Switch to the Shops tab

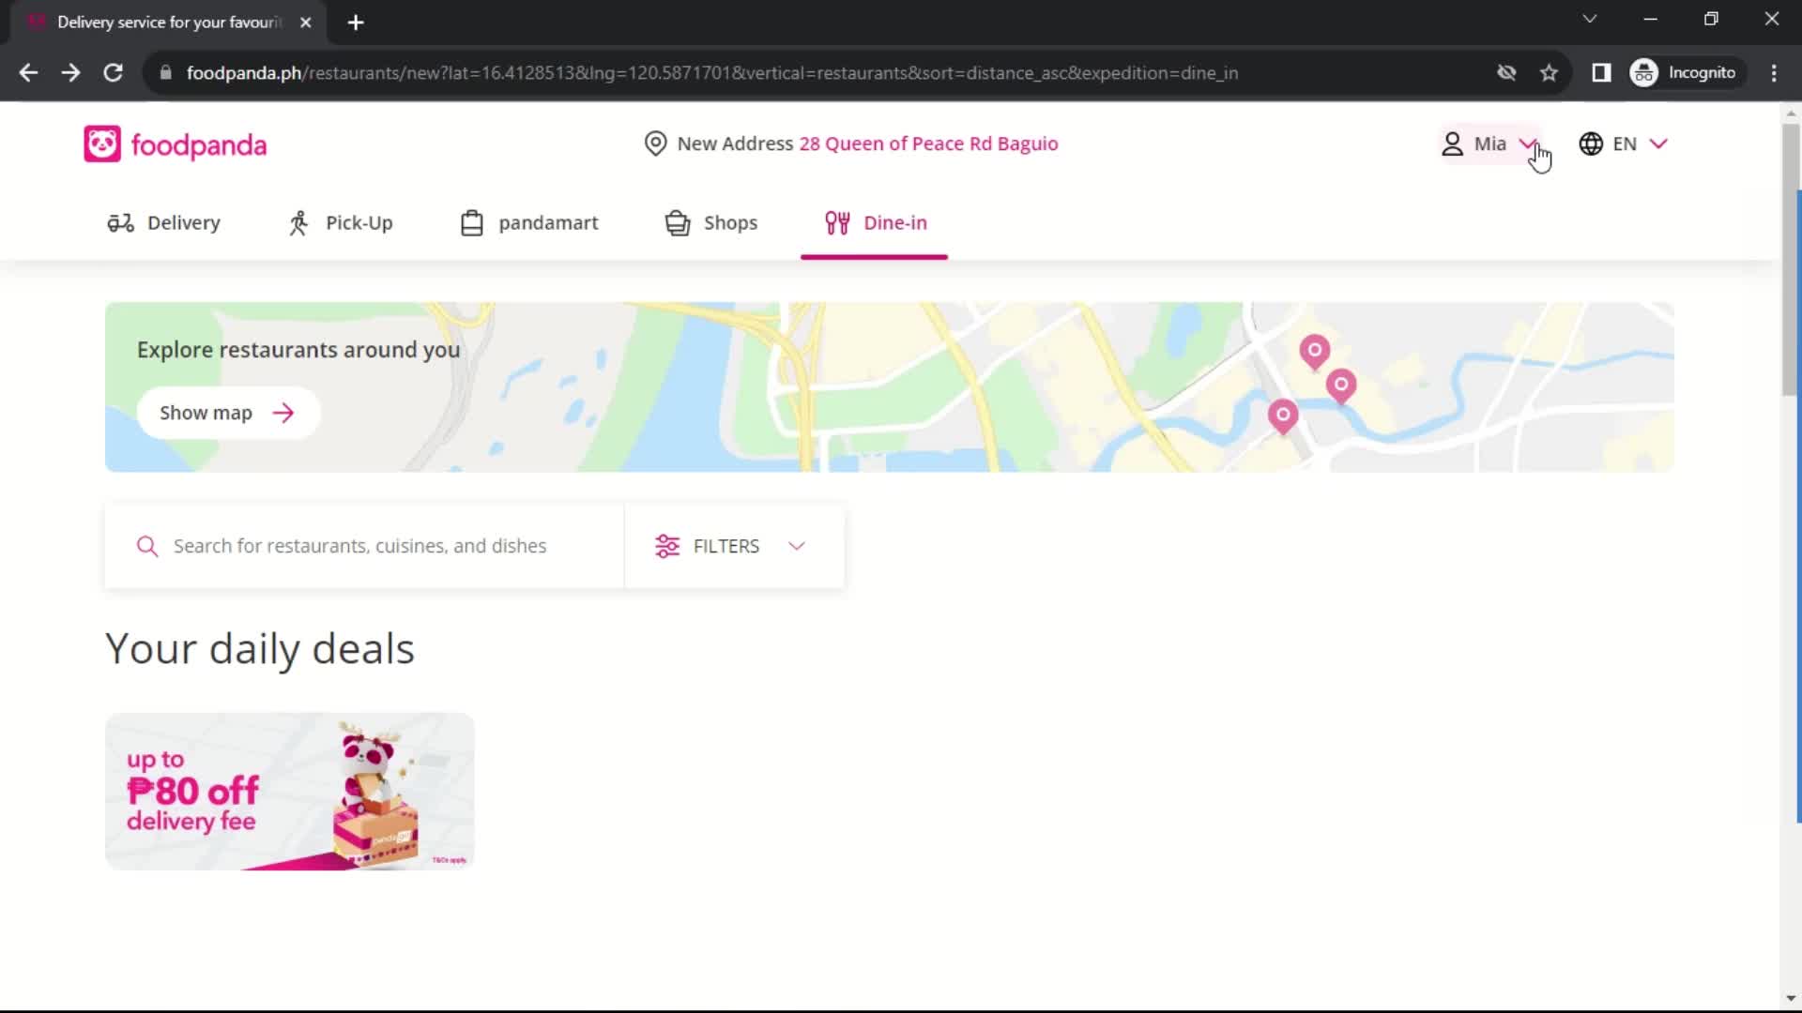[711, 223]
